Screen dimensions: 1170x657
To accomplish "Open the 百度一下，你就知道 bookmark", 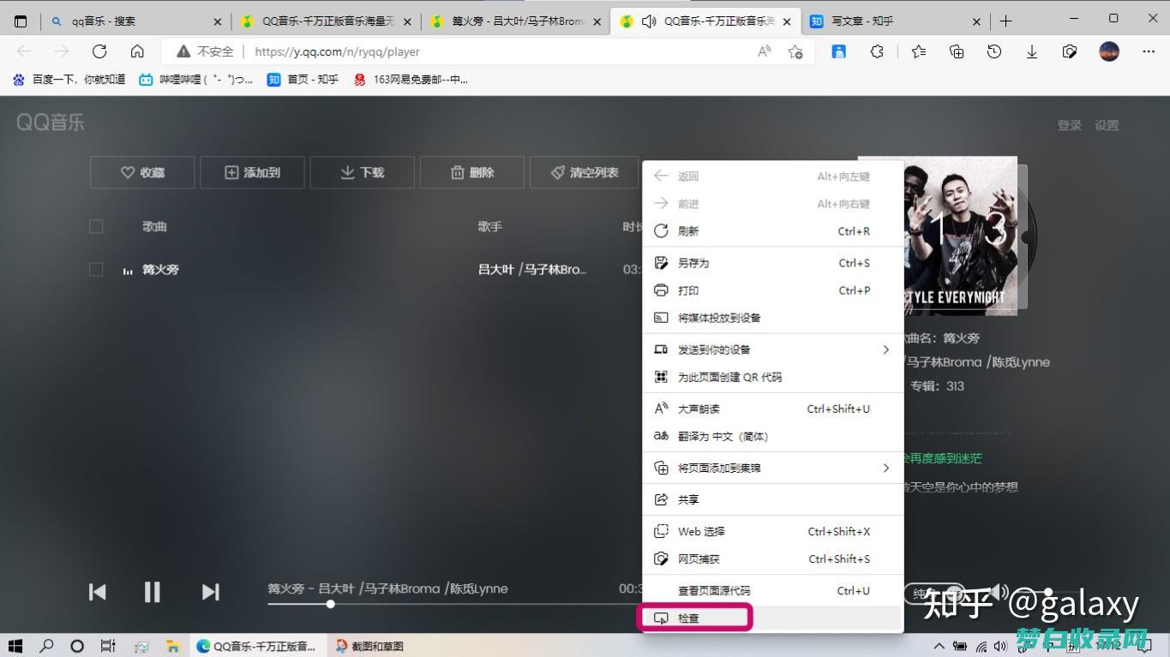I will [x=69, y=80].
